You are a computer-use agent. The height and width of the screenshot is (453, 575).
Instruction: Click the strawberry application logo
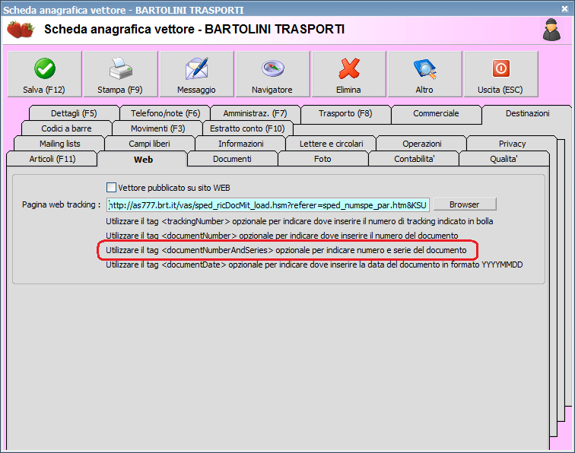coord(21,30)
